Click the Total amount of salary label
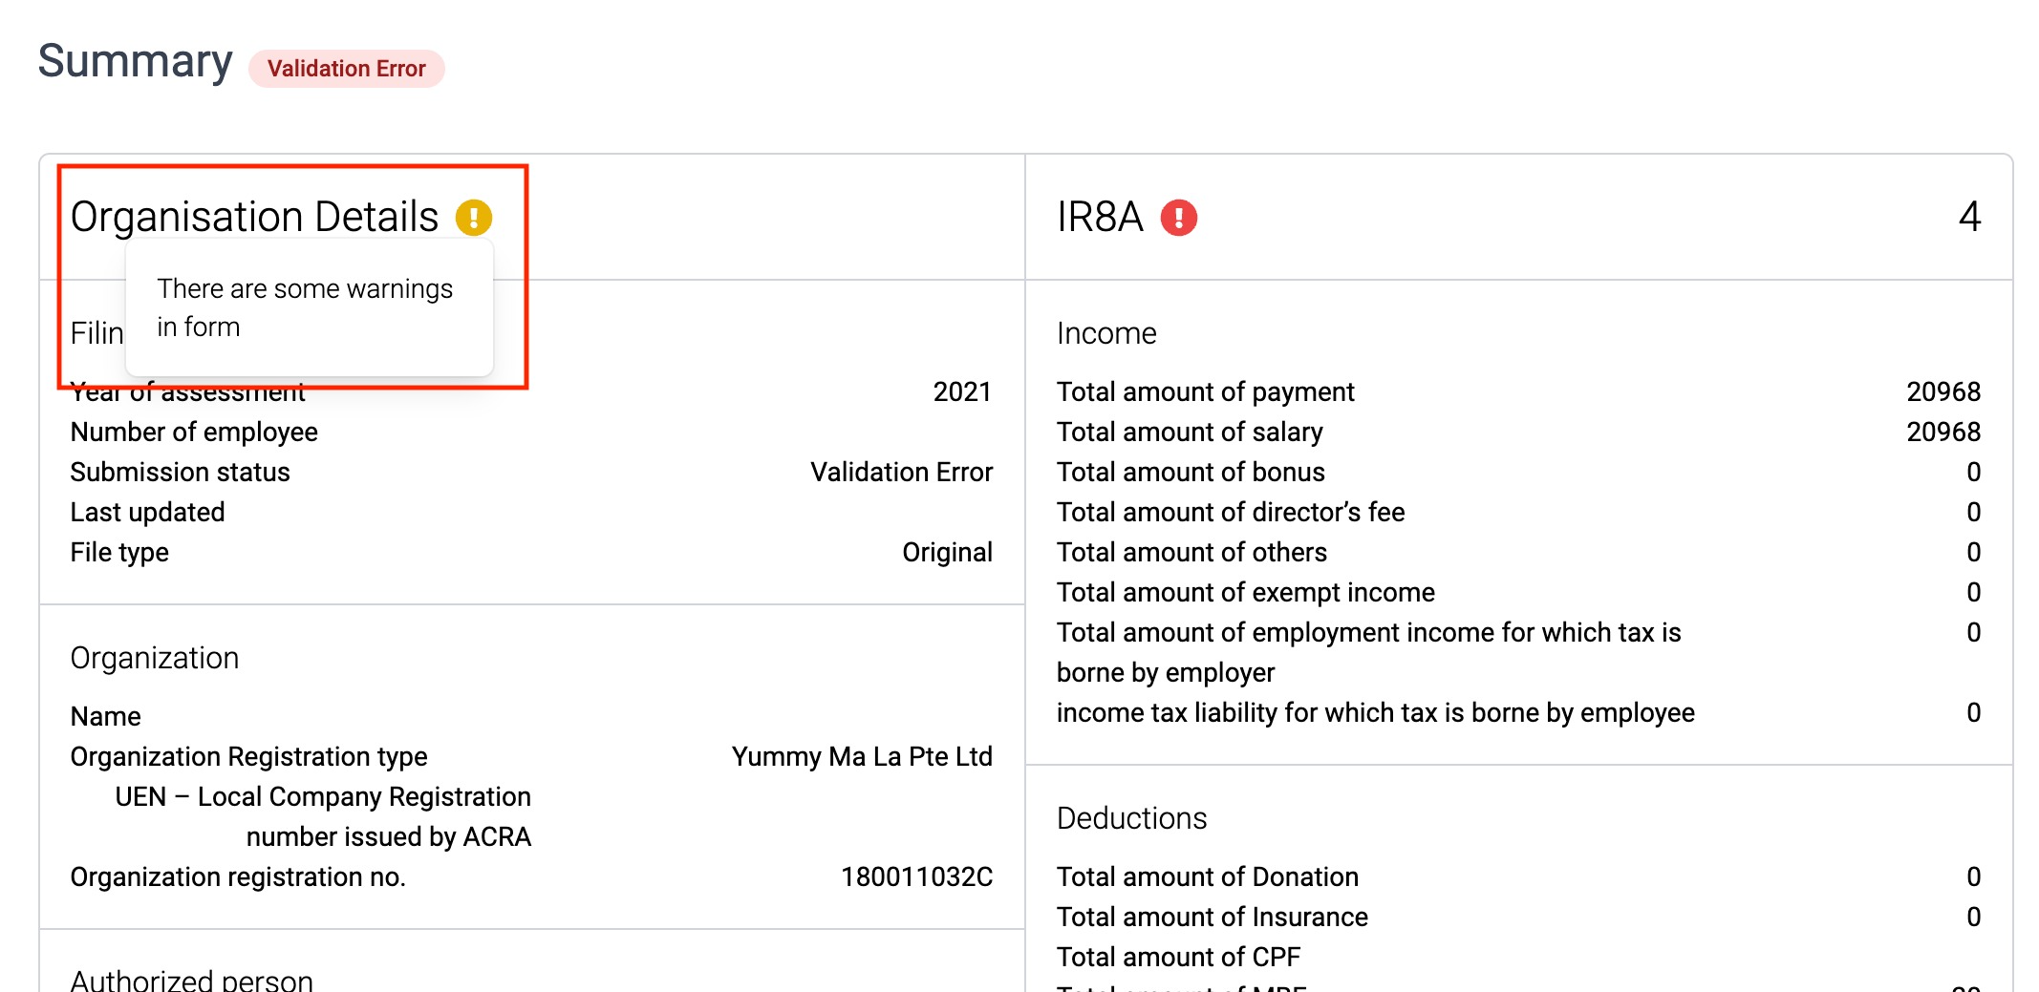The width and height of the screenshot is (2039, 992). coord(1190,432)
